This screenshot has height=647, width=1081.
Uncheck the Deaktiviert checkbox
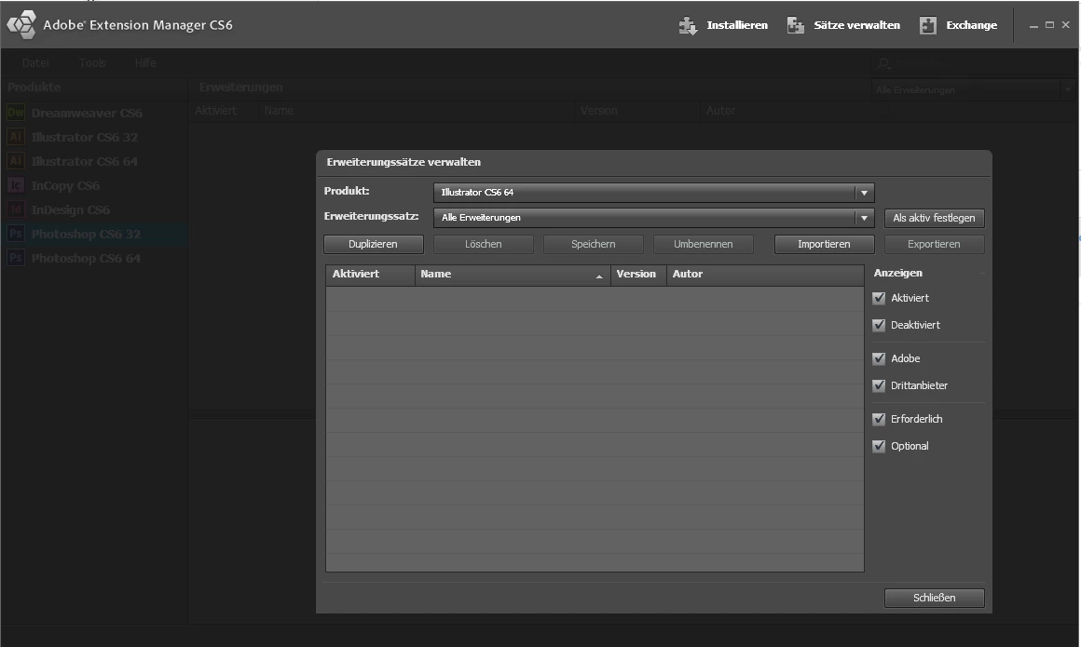[878, 325]
